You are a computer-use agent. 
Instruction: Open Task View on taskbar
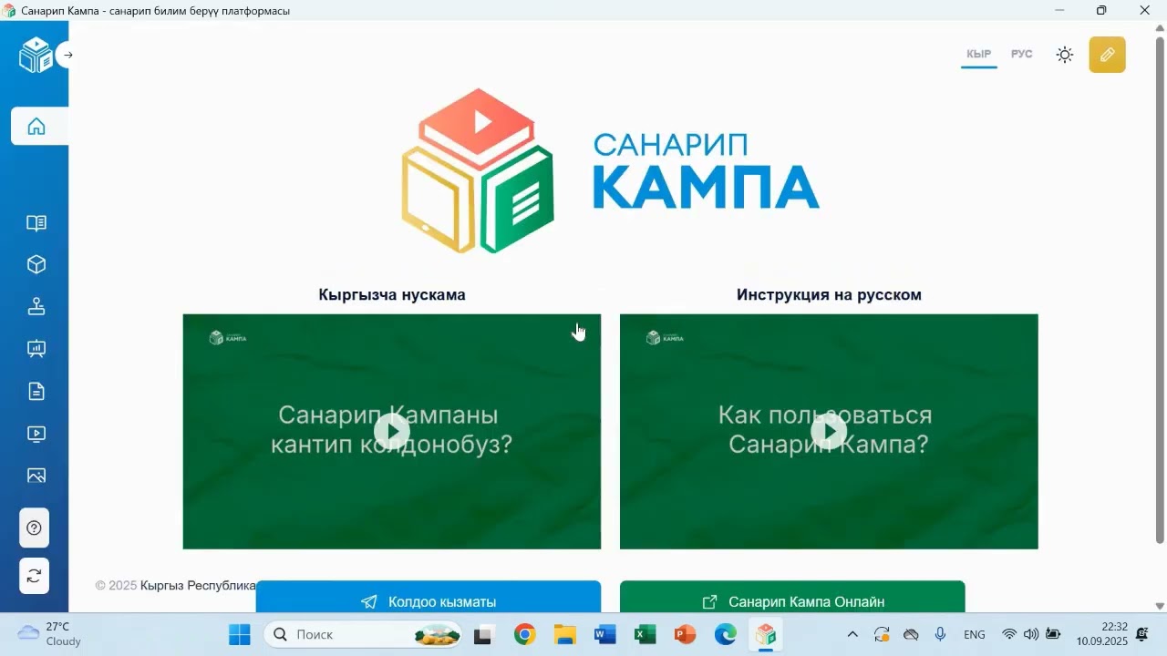(483, 634)
